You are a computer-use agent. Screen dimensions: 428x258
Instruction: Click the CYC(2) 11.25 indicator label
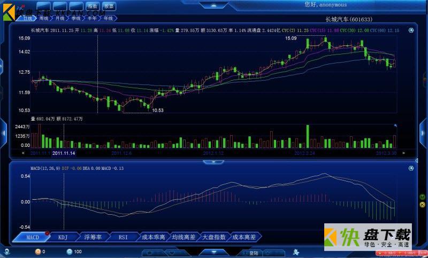coord(295,30)
